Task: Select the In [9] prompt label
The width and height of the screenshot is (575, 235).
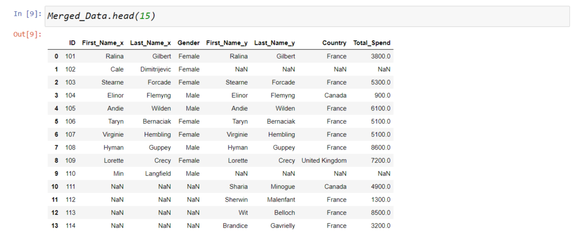Action: (28, 14)
